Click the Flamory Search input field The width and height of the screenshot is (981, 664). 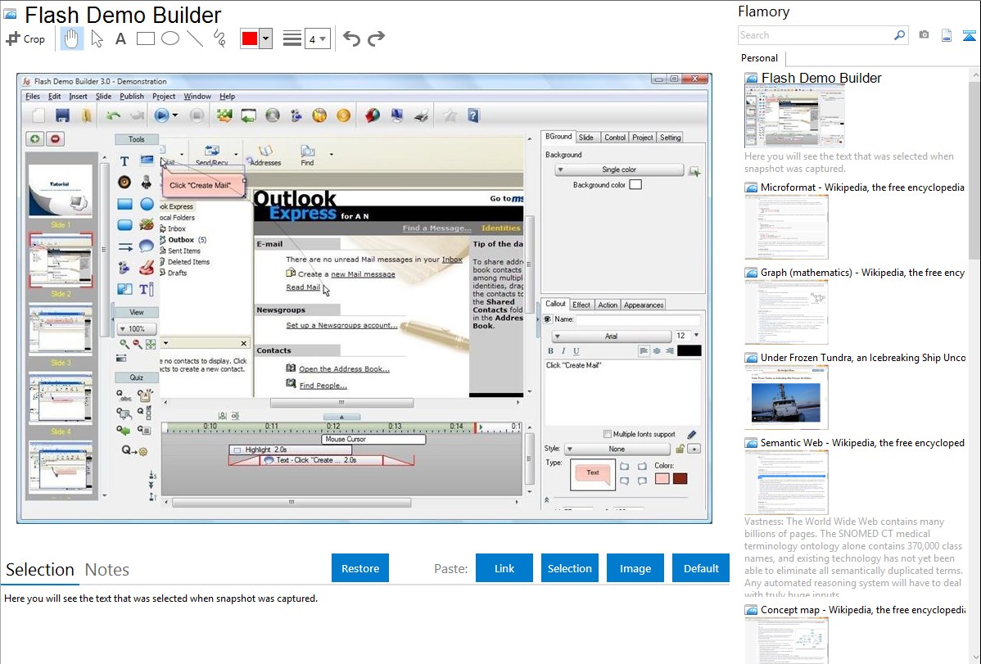(x=816, y=35)
